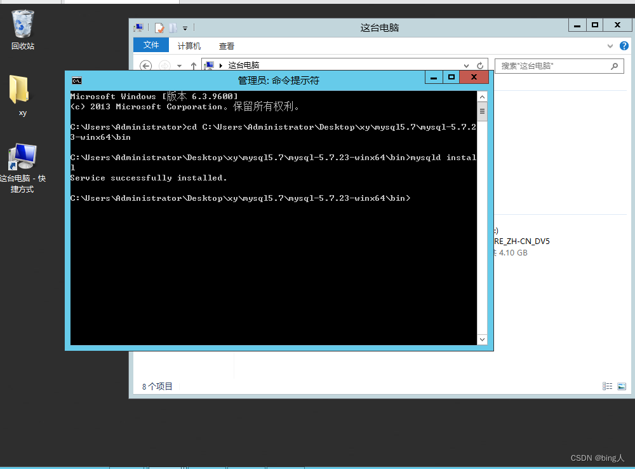635x469 pixels.
Task: Click "Service successfully installed." line in console
Action: pos(148,178)
